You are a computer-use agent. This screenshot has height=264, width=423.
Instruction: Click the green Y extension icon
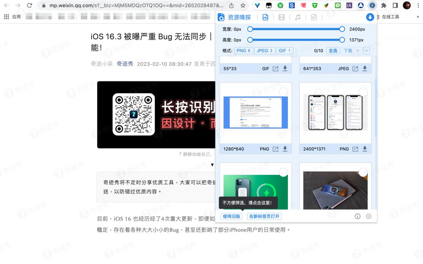(280, 5)
